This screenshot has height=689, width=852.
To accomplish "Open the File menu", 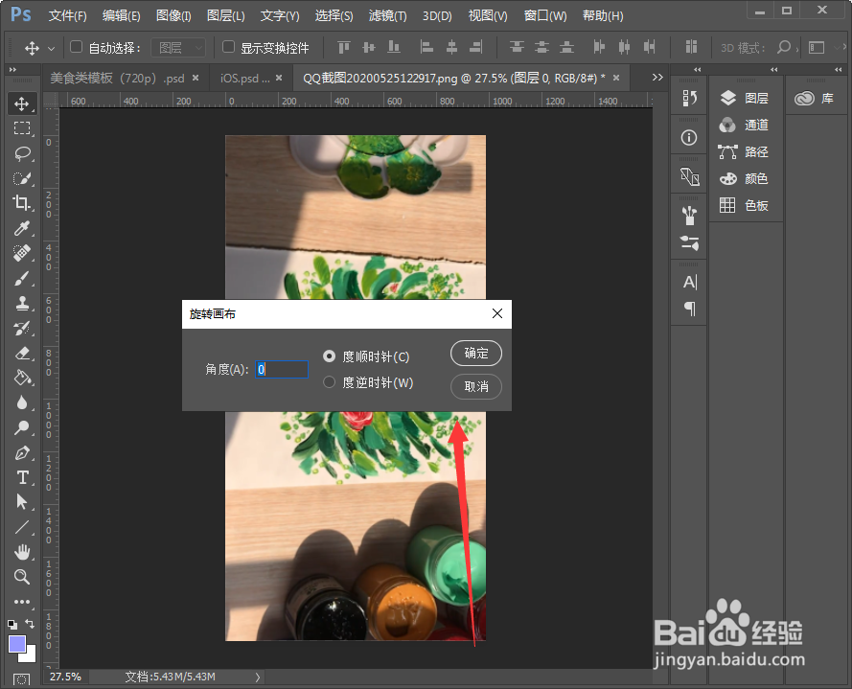I will click(67, 15).
